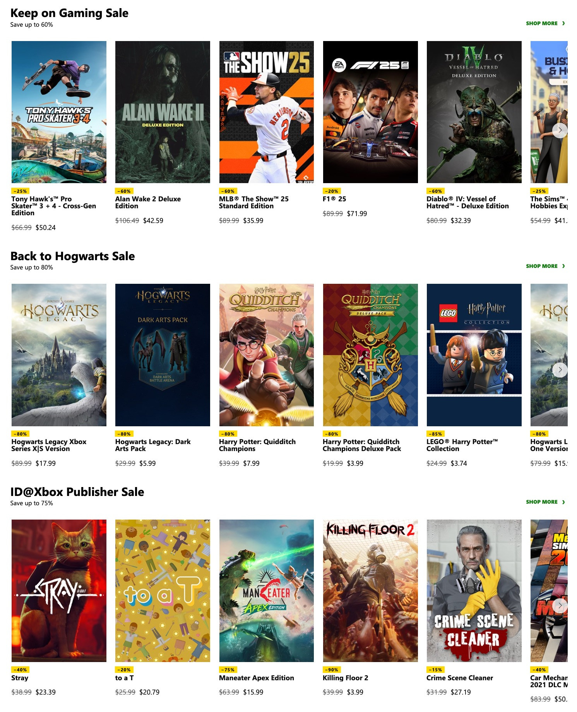Open Shop More for Keep on Gaming Sale

(545, 23)
